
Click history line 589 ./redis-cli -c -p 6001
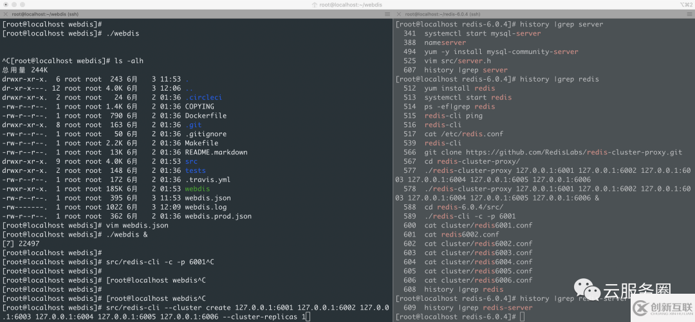coord(459,216)
